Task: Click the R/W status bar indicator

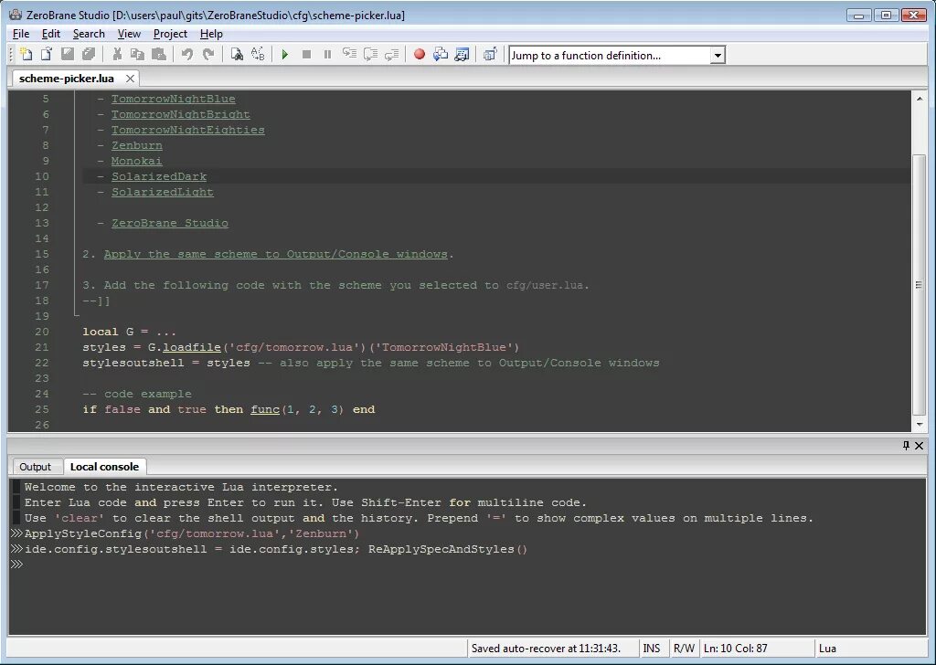Action: click(x=684, y=649)
